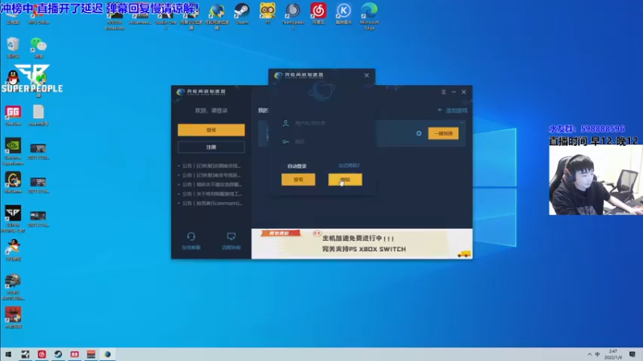Open the PUBG Battlegrounds helmet icon

coord(13,287)
